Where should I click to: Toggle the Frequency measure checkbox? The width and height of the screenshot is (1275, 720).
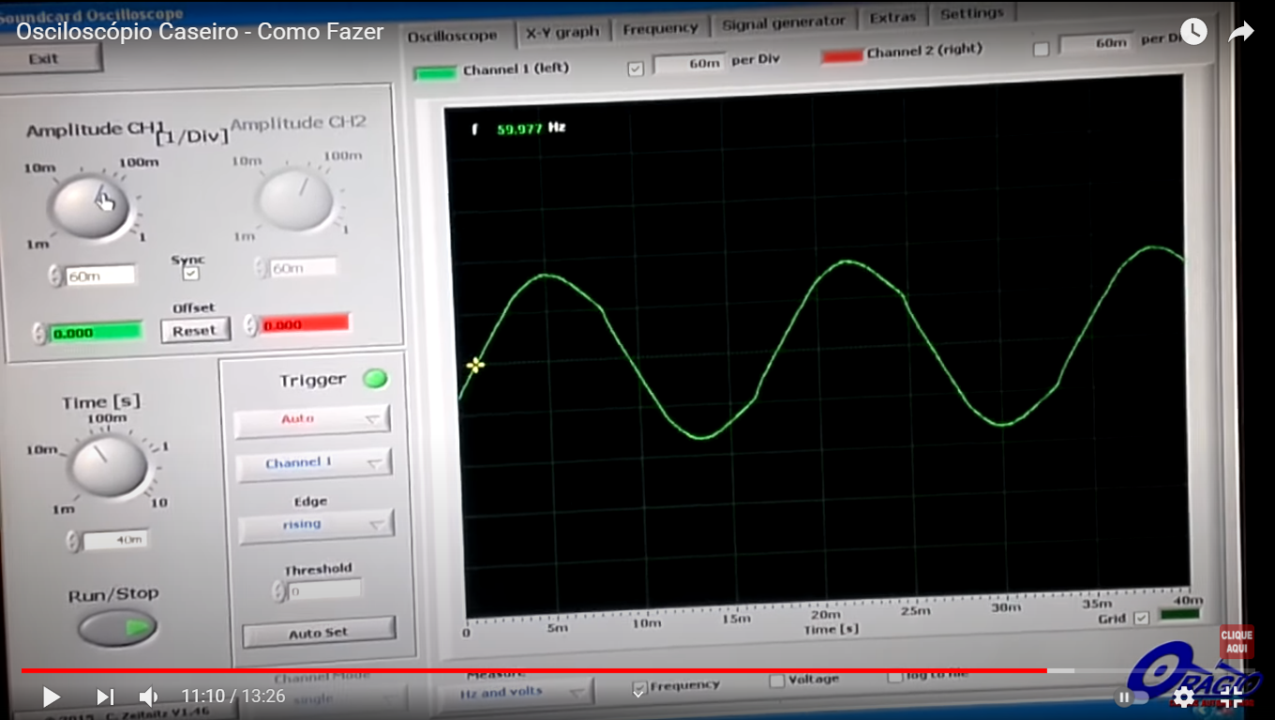640,688
